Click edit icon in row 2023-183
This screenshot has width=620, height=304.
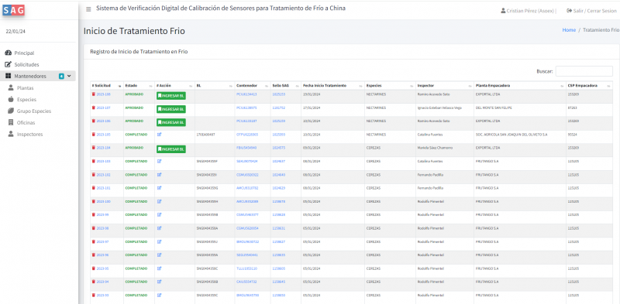160,161
